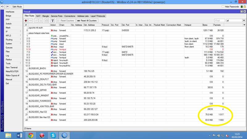The width and height of the screenshot is (247, 139).
Task: Open Log in the sidebar
Action: (7, 56)
